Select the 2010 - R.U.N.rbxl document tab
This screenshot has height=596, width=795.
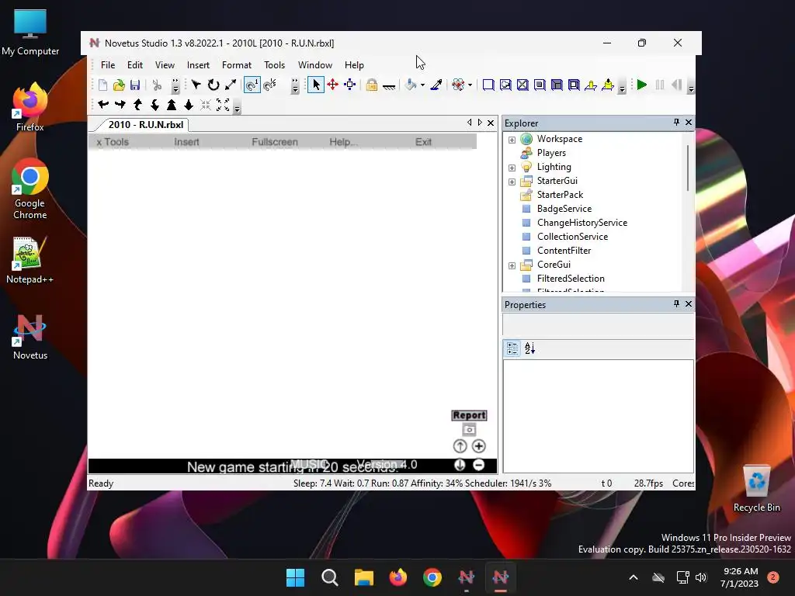click(145, 125)
